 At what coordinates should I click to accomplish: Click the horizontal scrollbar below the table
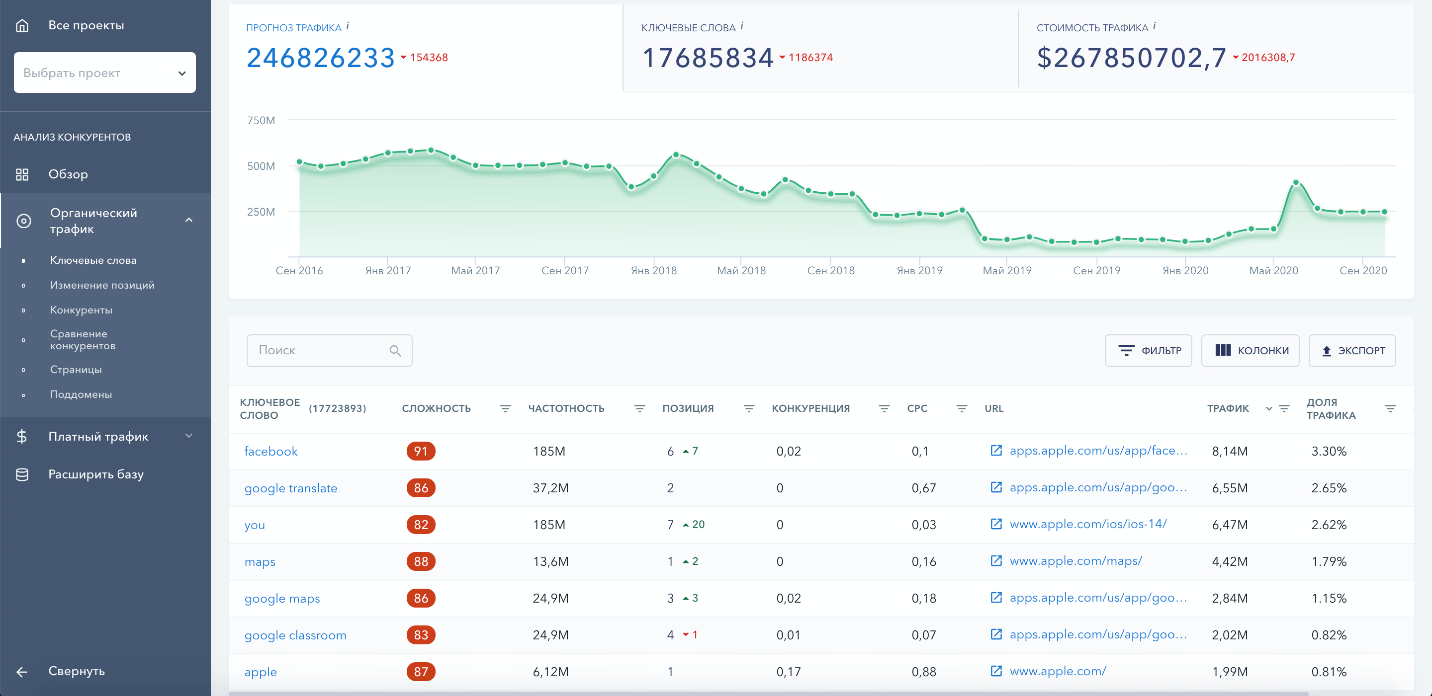(x=768, y=693)
